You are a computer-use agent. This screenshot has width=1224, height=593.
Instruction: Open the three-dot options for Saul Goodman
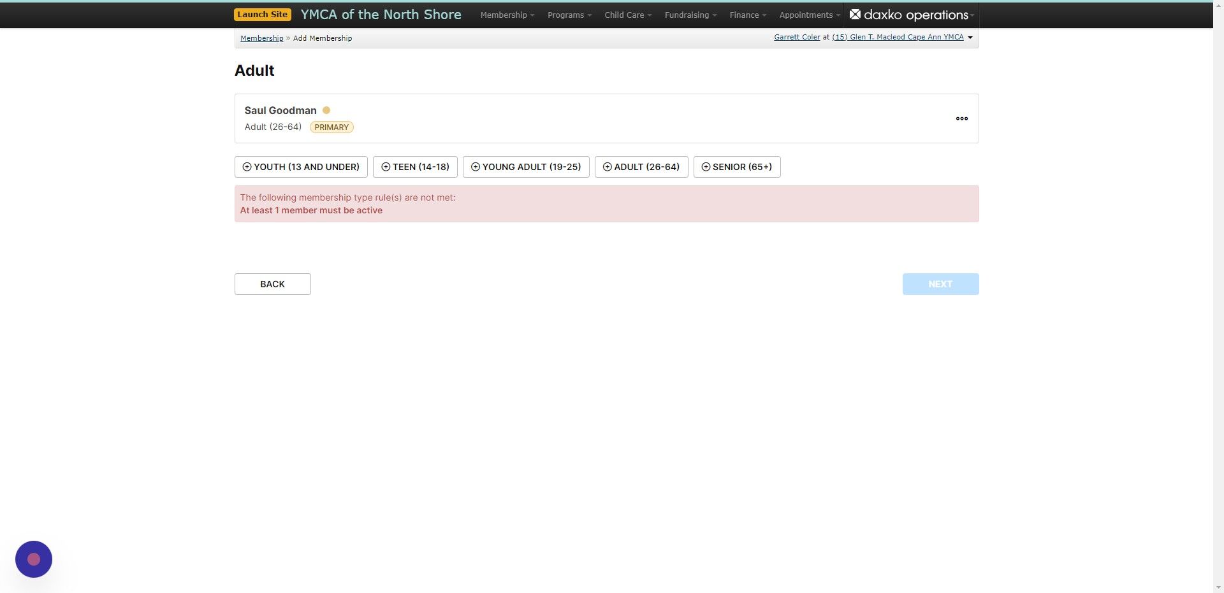961,118
